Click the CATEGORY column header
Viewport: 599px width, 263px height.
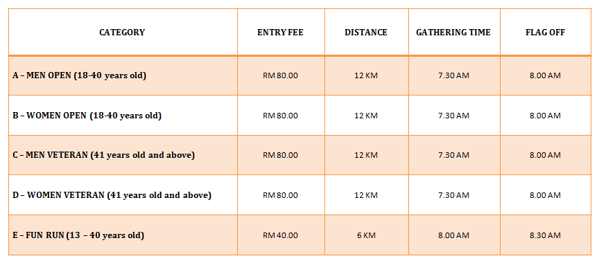pos(122,33)
